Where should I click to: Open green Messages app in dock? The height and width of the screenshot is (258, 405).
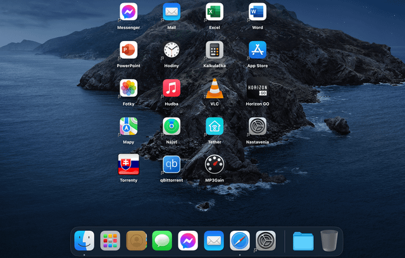(x=162, y=240)
